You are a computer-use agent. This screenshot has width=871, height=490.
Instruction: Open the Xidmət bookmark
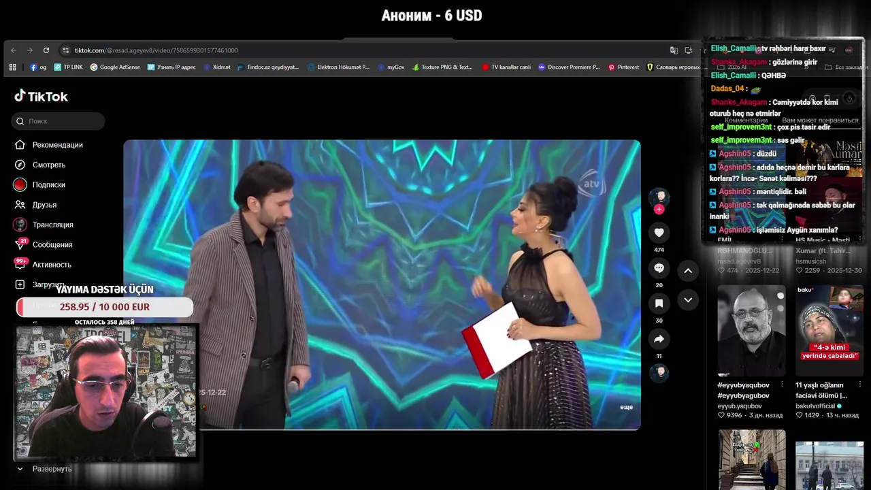coord(217,67)
